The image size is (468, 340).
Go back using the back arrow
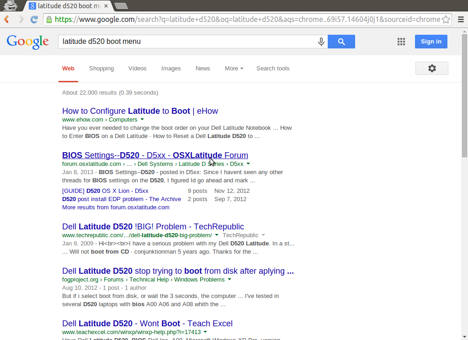tap(6, 20)
